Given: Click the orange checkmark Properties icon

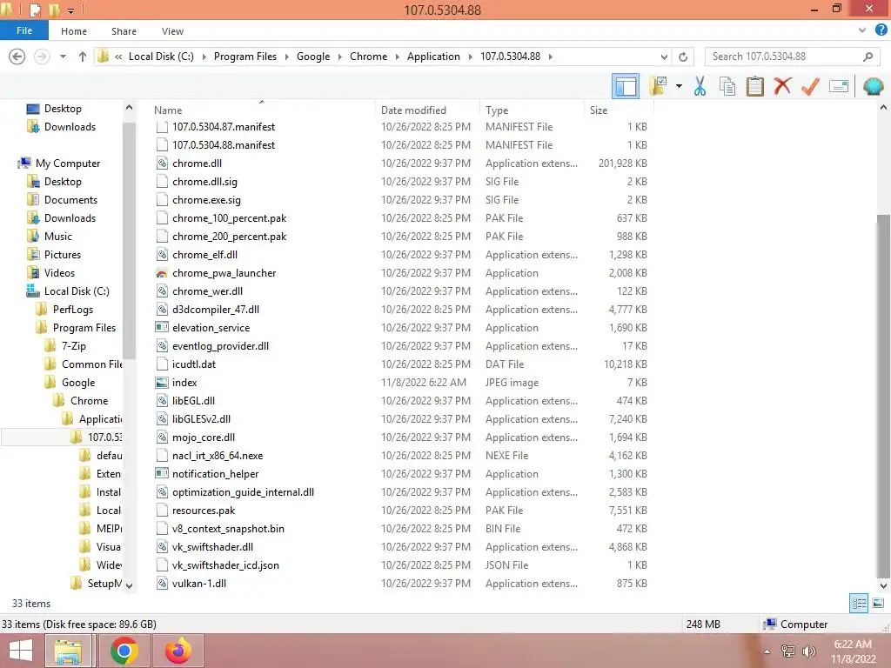Looking at the screenshot, I should (810, 86).
